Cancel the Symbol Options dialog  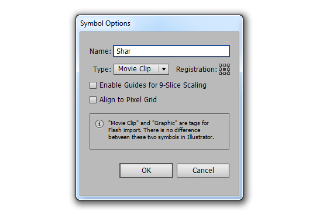pyautogui.click(x=203, y=171)
